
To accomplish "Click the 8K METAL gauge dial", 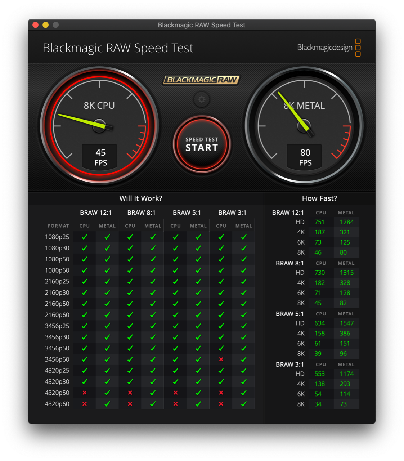I will pyautogui.click(x=304, y=126).
